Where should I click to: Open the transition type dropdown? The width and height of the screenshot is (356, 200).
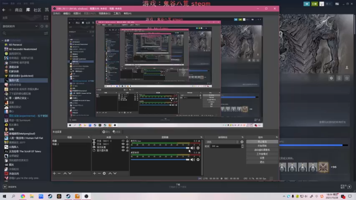(222, 142)
